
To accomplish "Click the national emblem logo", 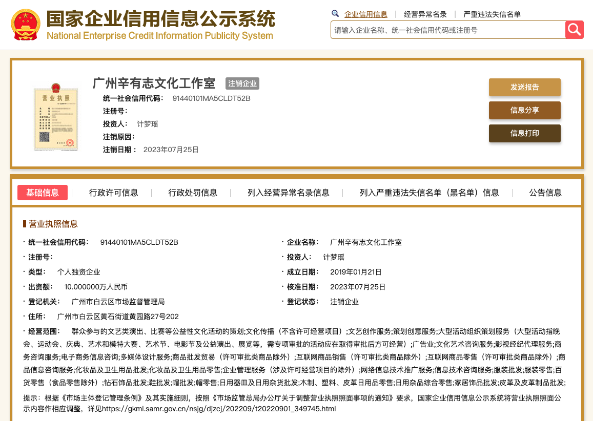I will [25, 25].
